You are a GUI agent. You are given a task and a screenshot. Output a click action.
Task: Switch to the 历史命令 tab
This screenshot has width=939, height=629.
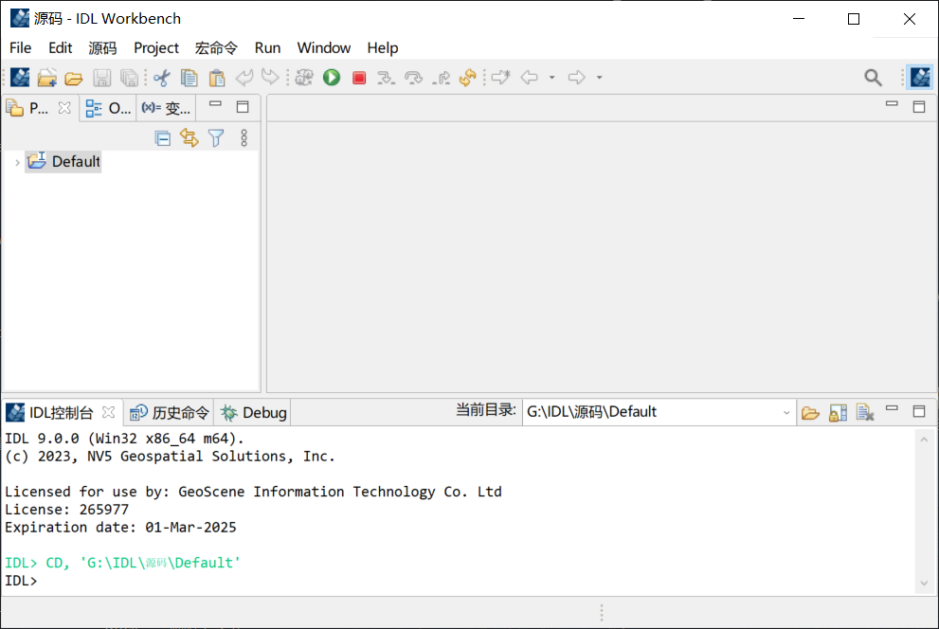tap(170, 412)
